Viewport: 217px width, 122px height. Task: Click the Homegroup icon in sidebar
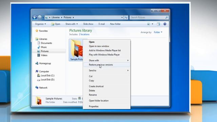click(37, 63)
